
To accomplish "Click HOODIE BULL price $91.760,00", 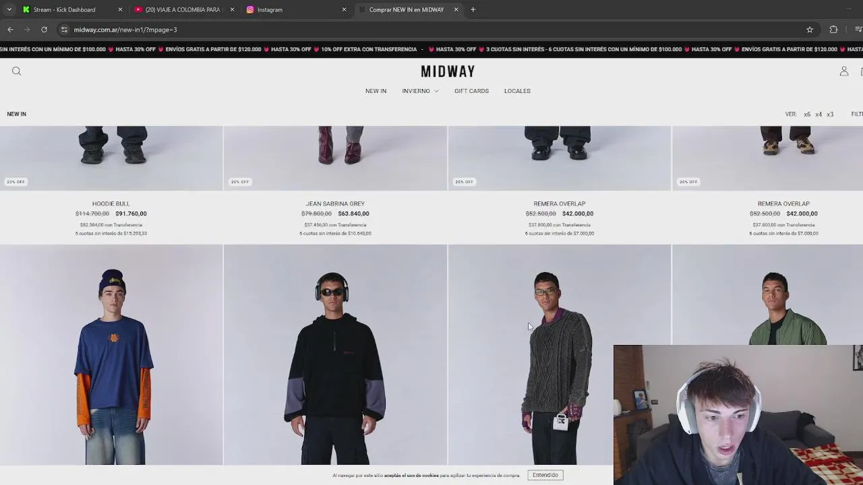I will (x=131, y=214).
